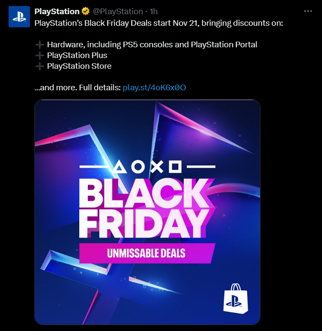
Task: Click the square symbol in the promo image
Action: [175, 166]
